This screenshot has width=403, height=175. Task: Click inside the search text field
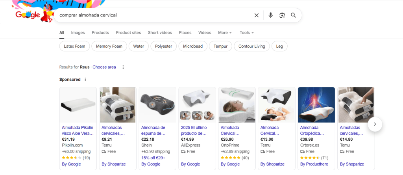tap(153, 15)
